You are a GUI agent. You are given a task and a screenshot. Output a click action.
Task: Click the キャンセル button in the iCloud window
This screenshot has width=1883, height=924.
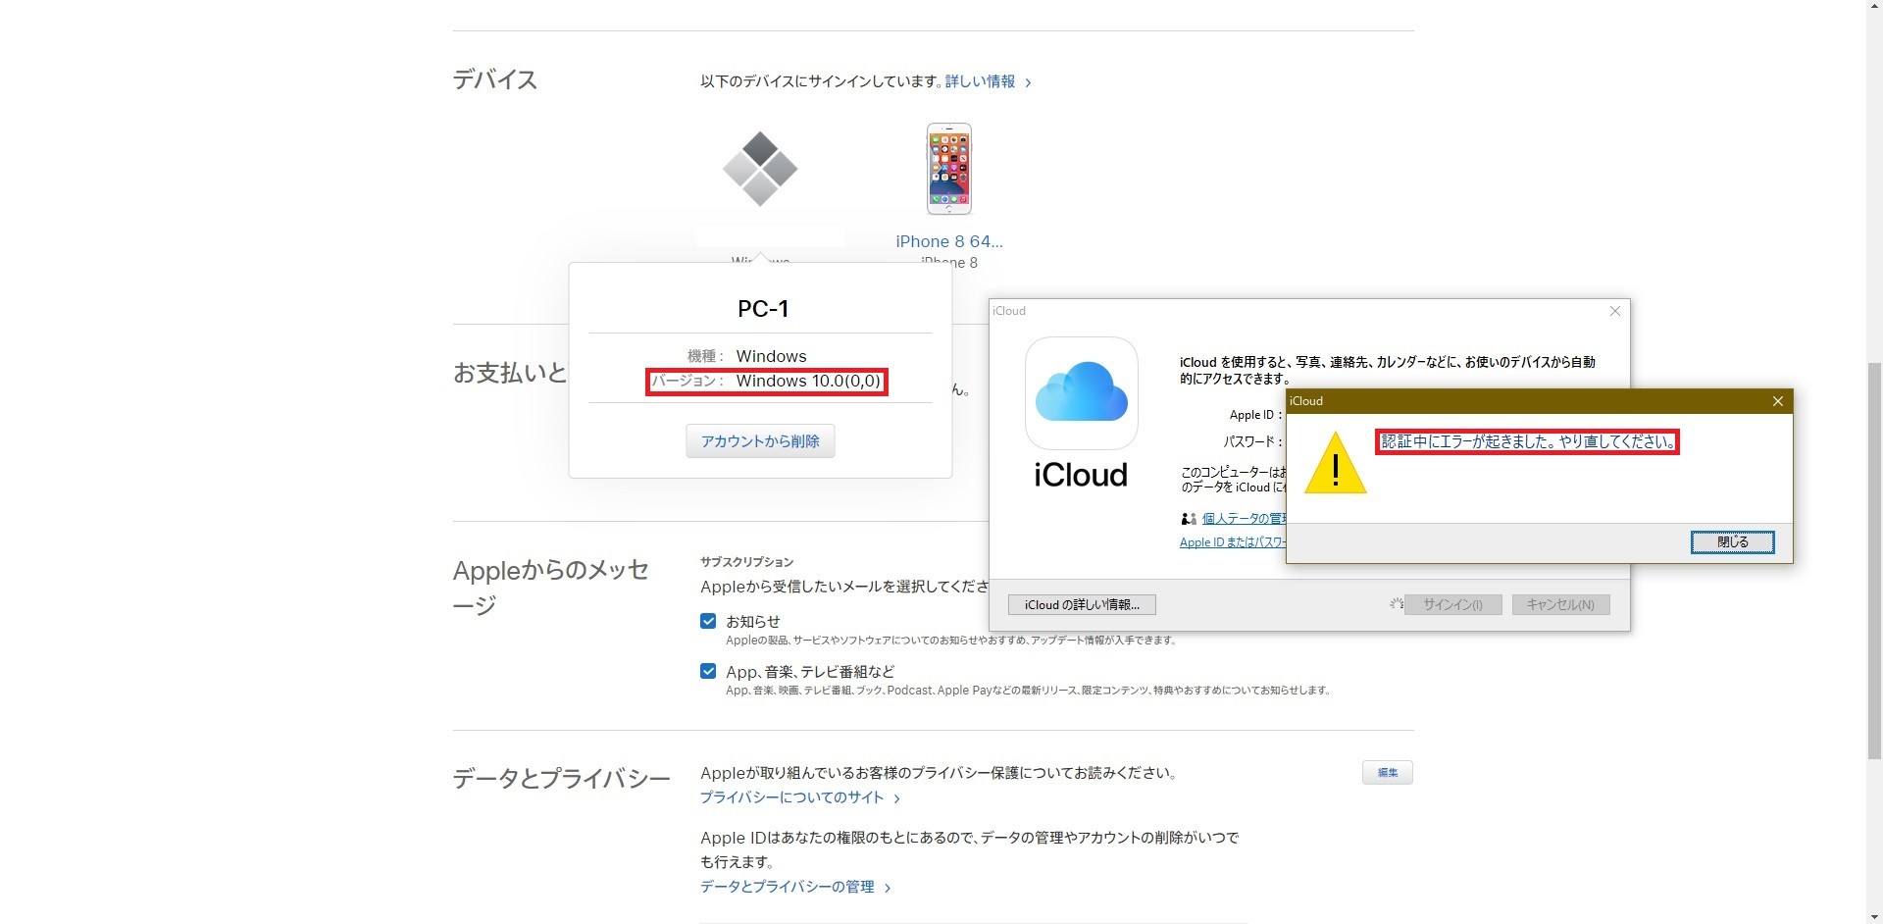coord(1560,605)
